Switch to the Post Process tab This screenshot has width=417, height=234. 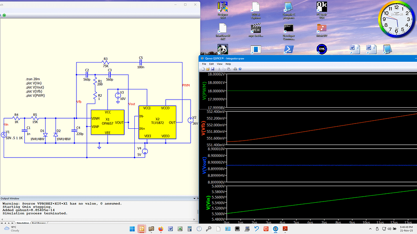39,223
